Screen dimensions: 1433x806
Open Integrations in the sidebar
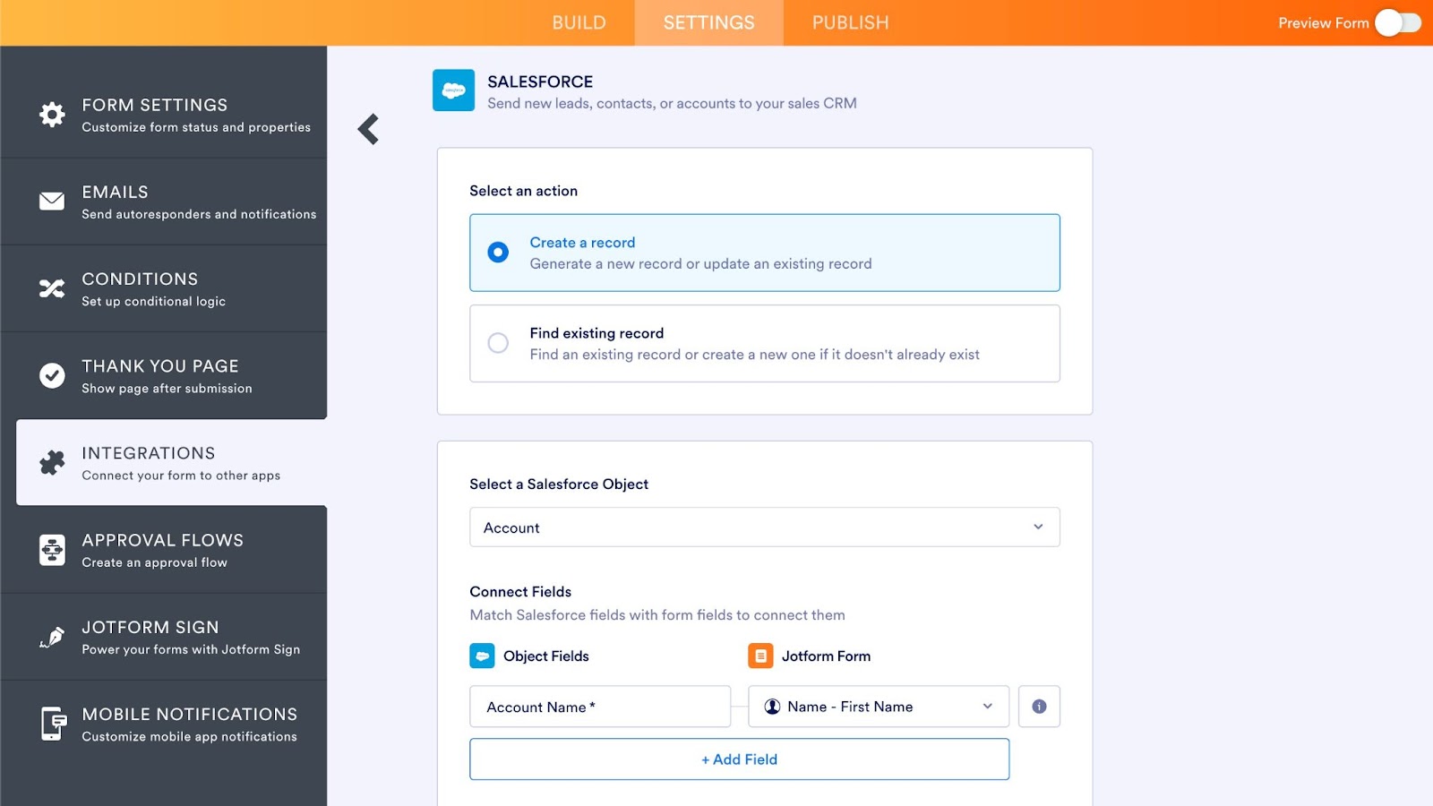pos(172,463)
